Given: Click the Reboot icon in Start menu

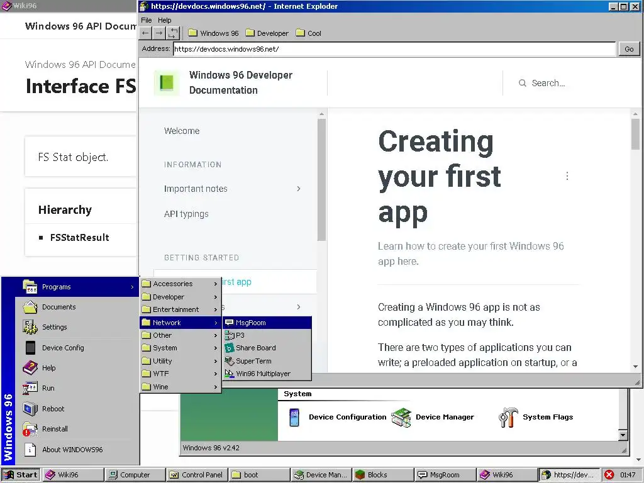Looking at the screenshot, I should coord(30,409).
